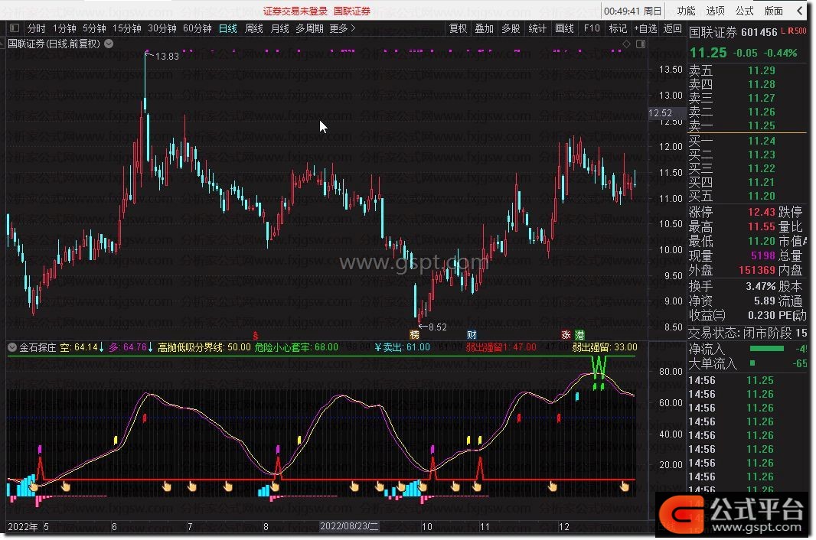
Task: Click the L badge next to 601456
Action: (x=783, y=31)
